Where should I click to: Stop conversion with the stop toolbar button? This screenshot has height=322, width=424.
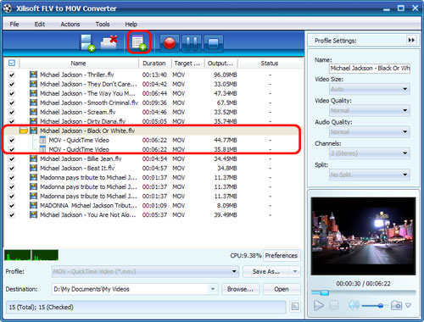(214, 43)
